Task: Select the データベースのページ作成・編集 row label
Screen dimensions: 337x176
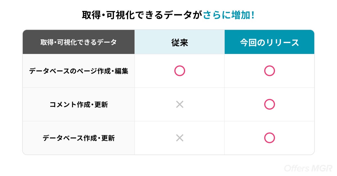Action: (x=79, y=71)
